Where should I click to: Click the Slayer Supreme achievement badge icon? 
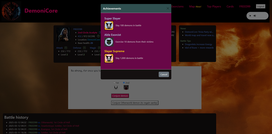click(109, 59)
